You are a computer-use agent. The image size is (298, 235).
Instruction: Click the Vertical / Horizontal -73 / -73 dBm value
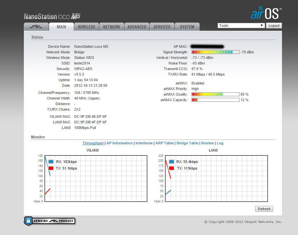pyautogui.click(x=202, y=58)
